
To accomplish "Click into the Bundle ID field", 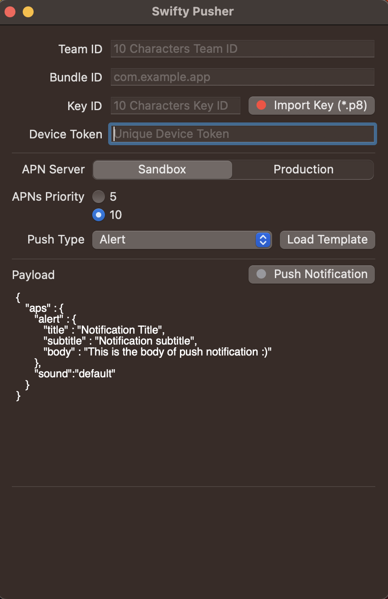I will click(x=242, y=77).
